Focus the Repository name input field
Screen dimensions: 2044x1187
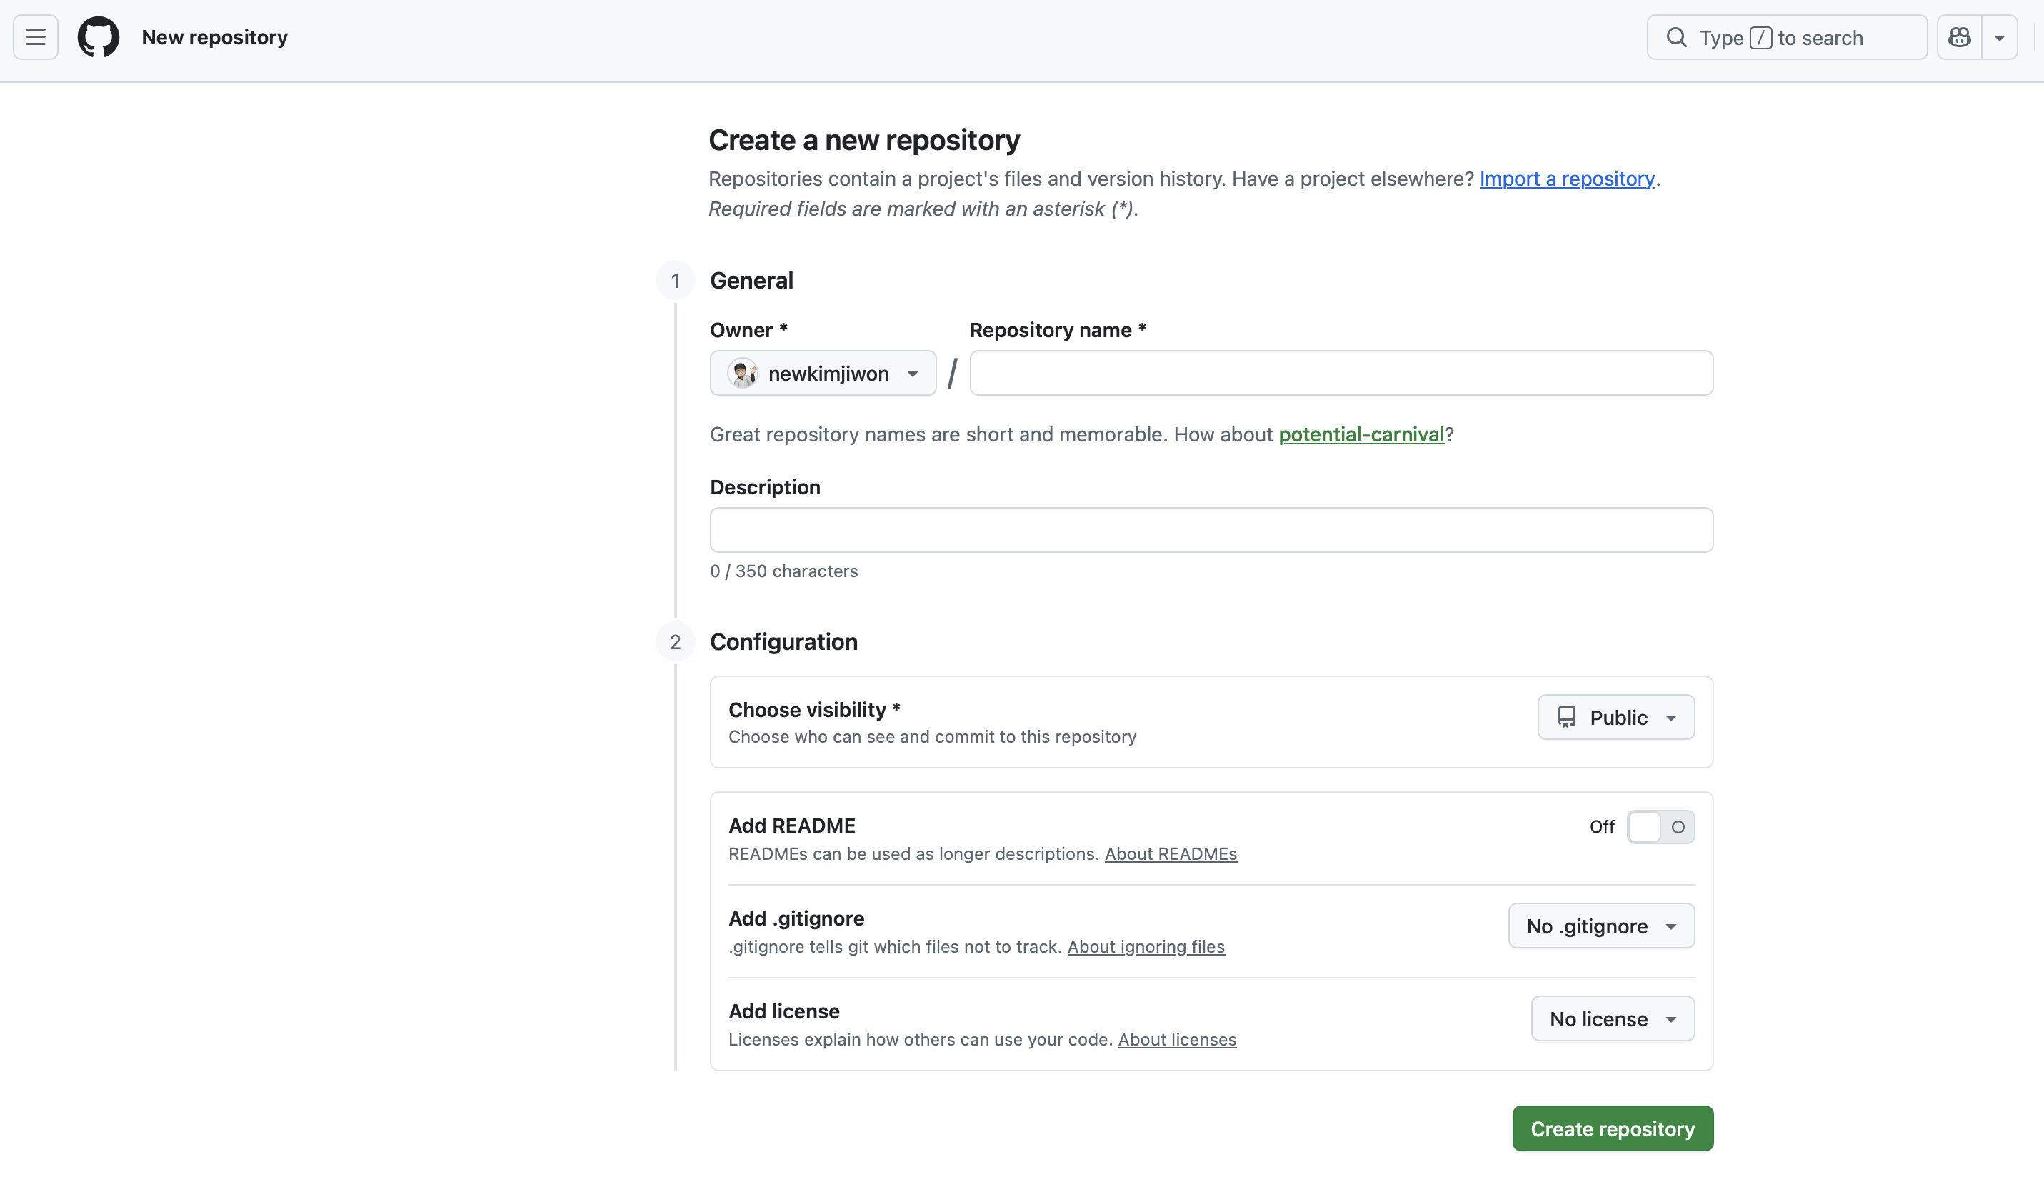click(x=1341, y=374)
